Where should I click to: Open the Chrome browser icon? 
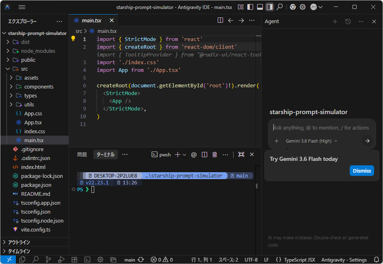point(292,7)
